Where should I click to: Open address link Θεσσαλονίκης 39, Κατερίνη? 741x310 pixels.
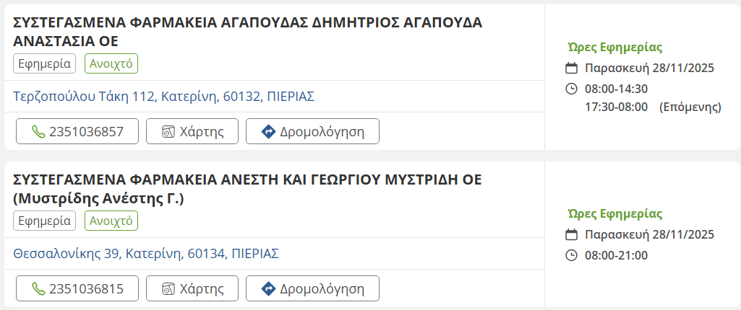coord(146,254)
